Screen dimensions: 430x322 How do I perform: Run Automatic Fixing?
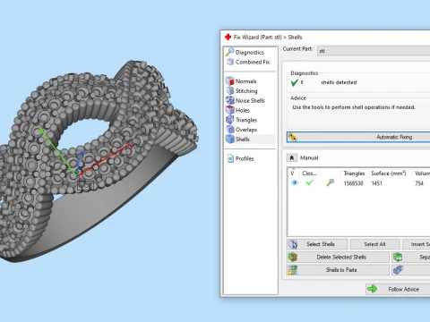click(358, 137)
